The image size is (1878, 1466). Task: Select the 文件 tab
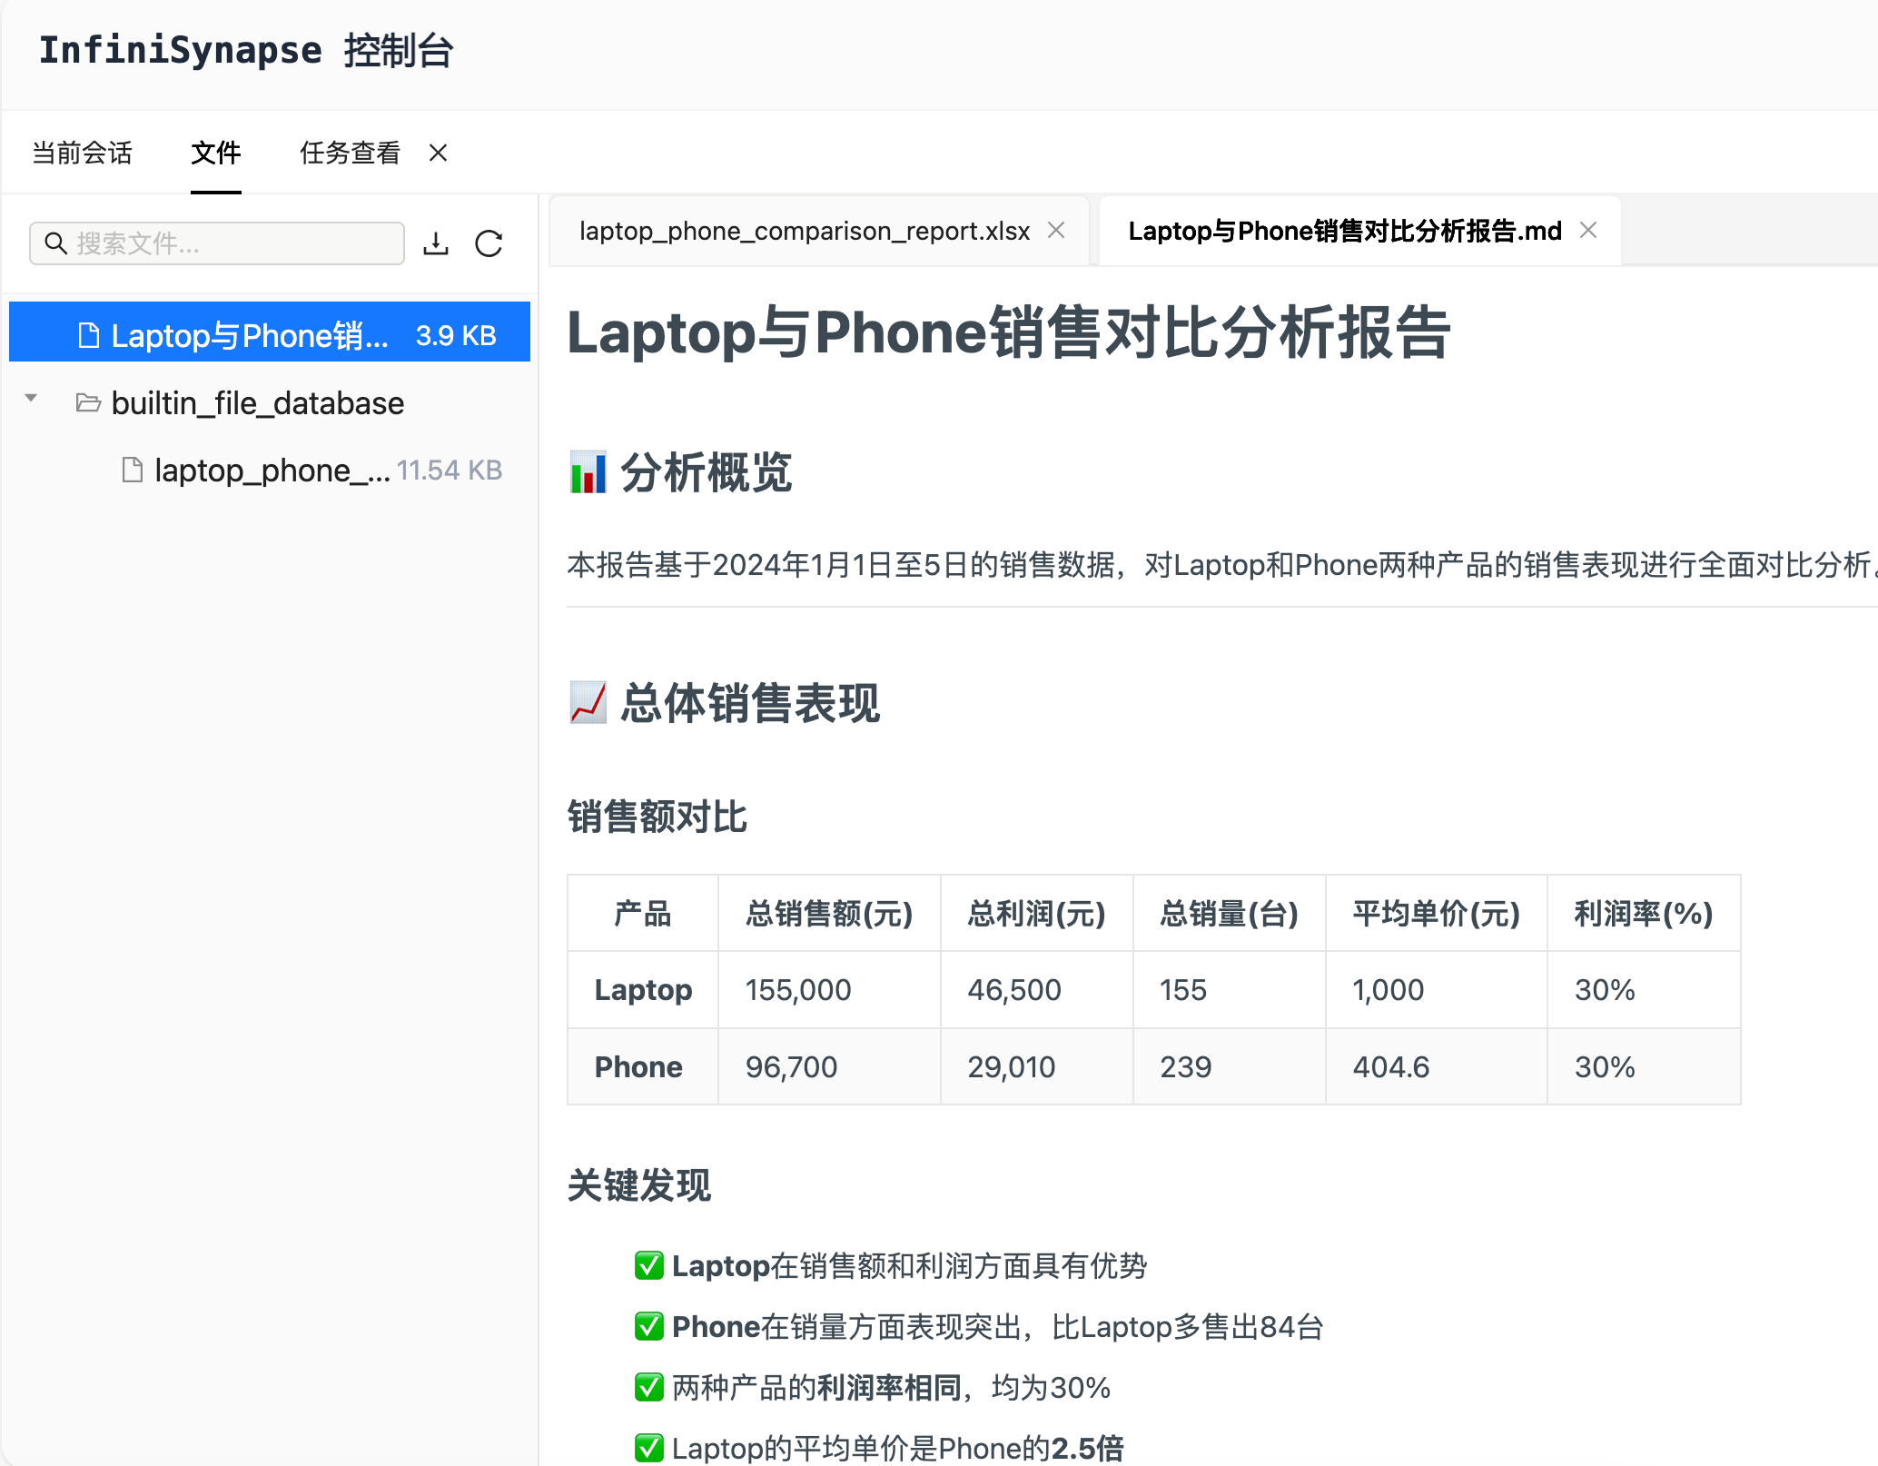[x=215, y=153]
